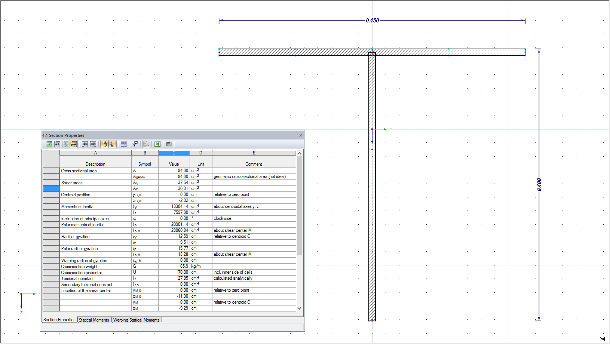Select the highlighted row selector for Az

pyautogui.click(x=51, y=188)
